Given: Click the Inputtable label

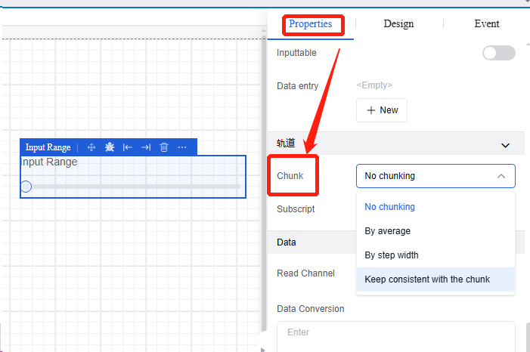Looking at the screenshot, I should [x=296, y=53].
